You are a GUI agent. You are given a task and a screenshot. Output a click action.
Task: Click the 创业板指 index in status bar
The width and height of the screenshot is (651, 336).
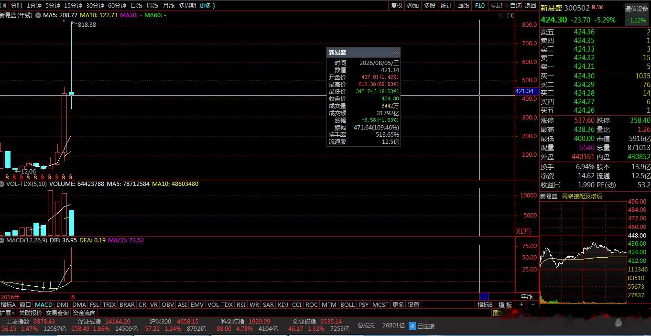tap(304, 322)
